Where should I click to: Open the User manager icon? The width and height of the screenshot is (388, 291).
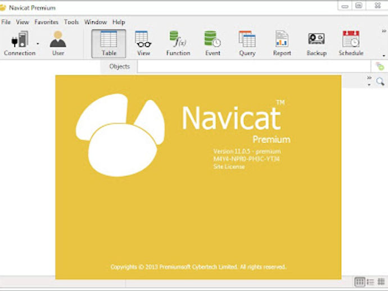pyautogui.click(x=58, y=43)
